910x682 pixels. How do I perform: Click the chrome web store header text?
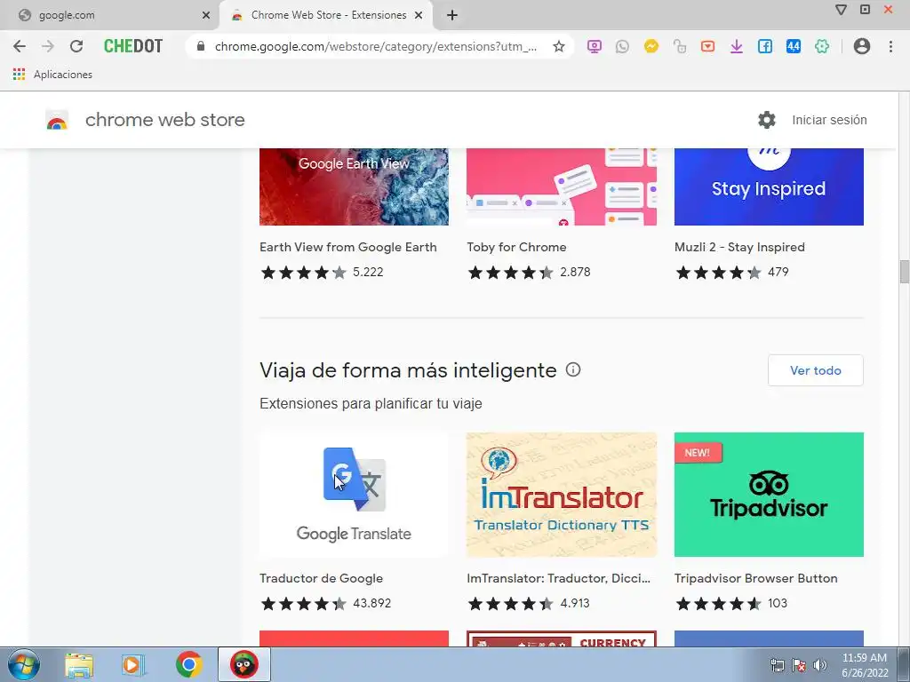click(x=164, y=120)
